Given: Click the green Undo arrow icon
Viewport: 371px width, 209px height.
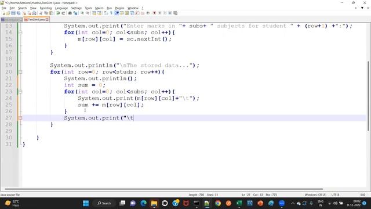Looking at the screenshot, I should 58,13.
